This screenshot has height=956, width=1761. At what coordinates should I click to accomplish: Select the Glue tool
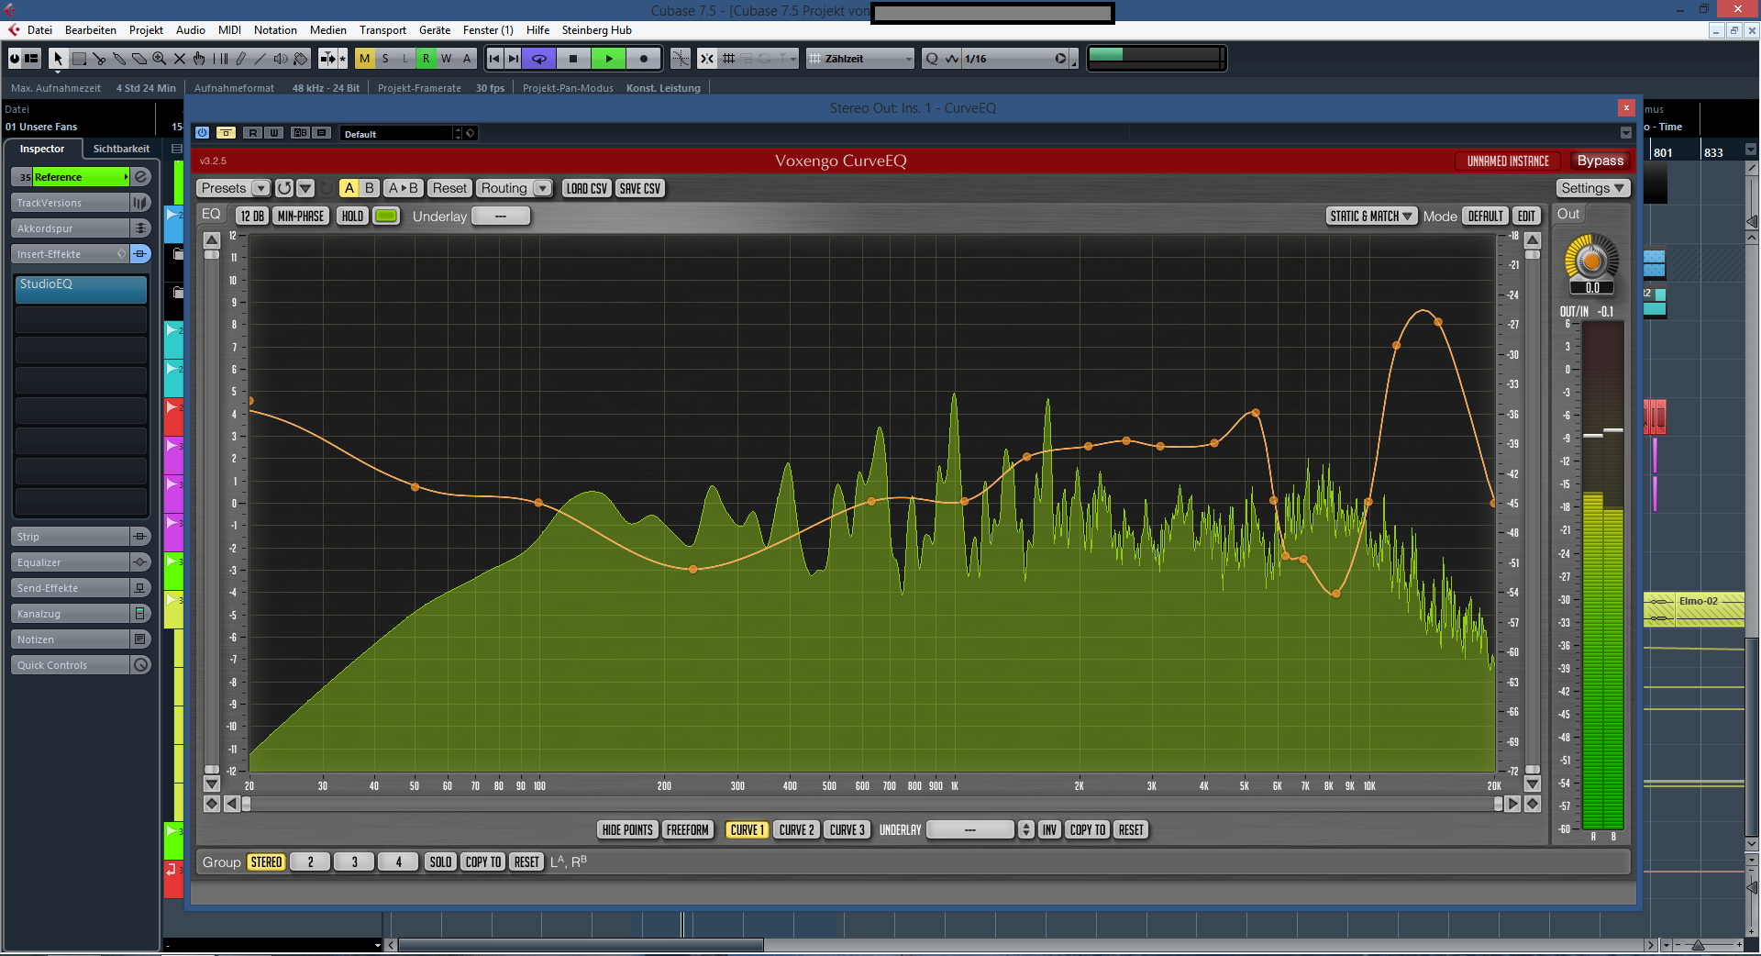(119, 59)
